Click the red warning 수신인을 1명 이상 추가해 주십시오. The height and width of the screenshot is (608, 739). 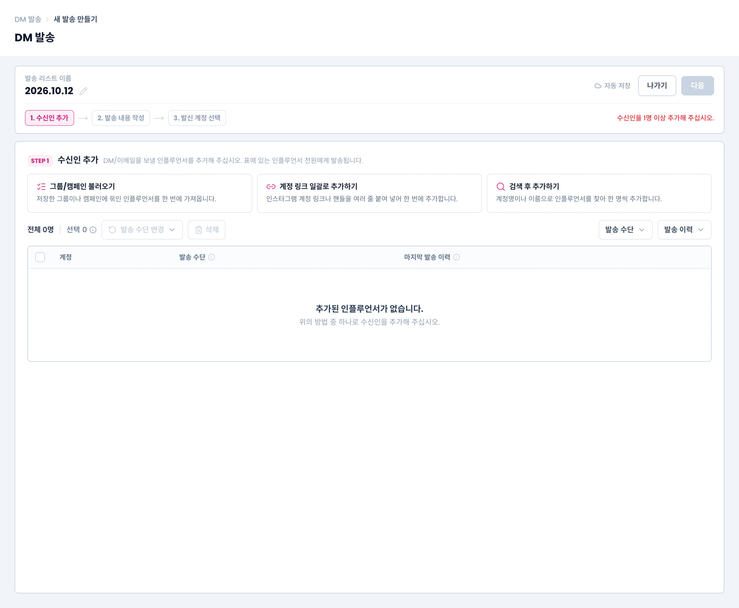[x=665, y=118]
